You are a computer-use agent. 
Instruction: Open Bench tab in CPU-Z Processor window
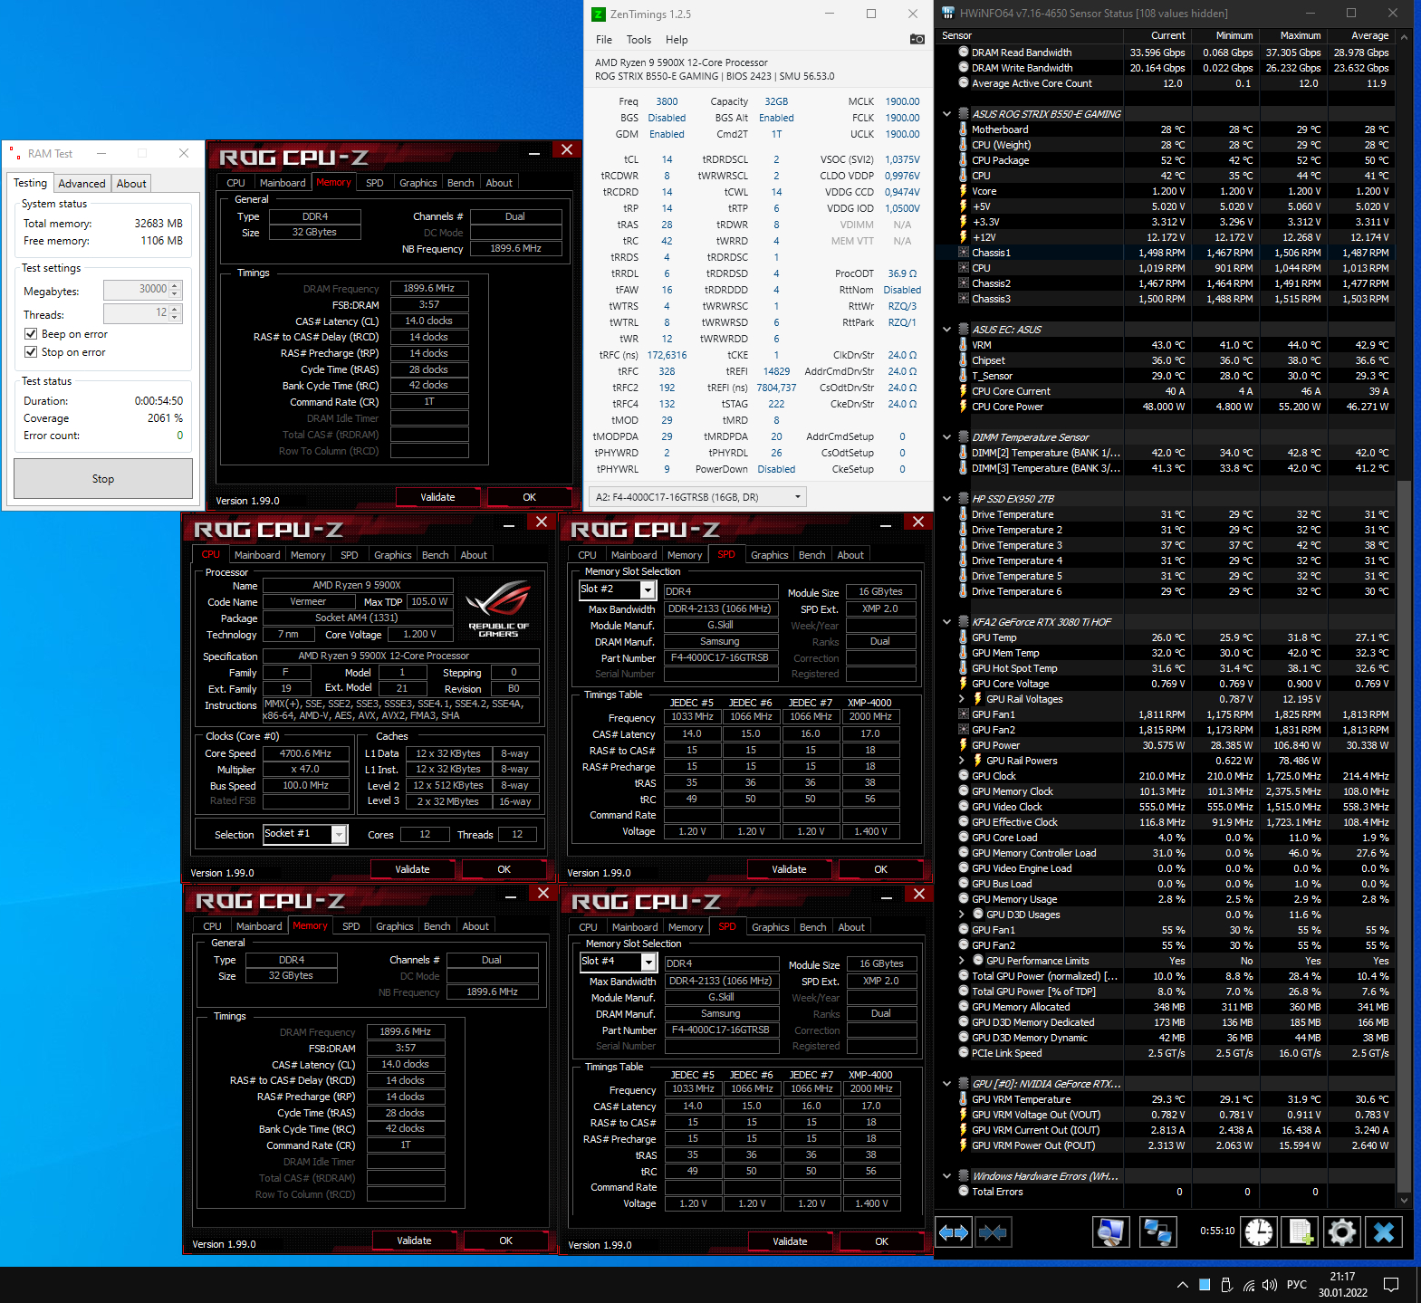[x=436, y=555]
